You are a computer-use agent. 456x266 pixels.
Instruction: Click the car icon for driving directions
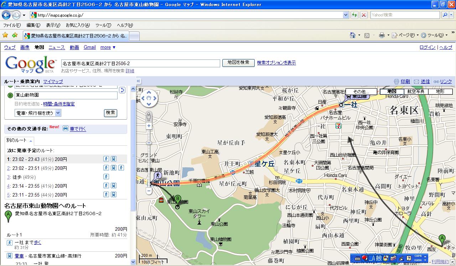coord(66,129)
